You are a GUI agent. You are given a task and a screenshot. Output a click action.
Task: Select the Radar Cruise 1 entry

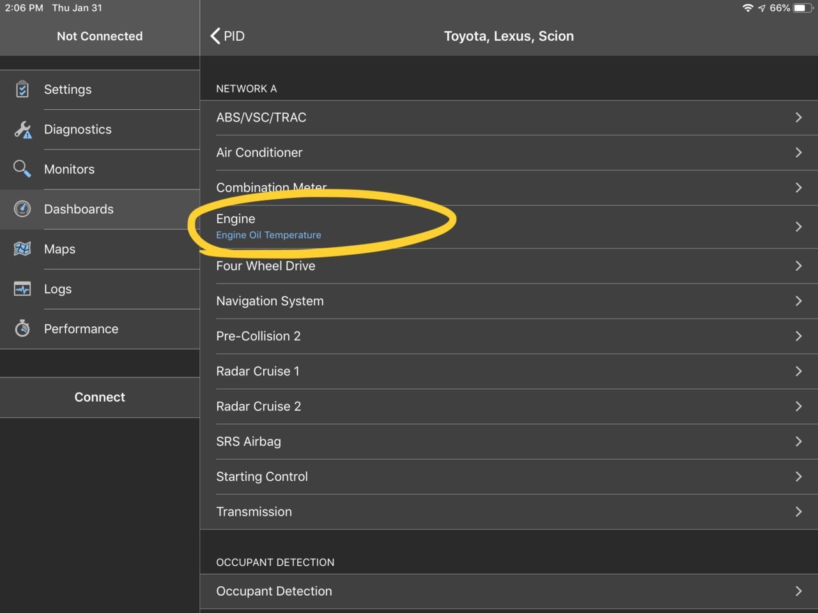[509, 371]
